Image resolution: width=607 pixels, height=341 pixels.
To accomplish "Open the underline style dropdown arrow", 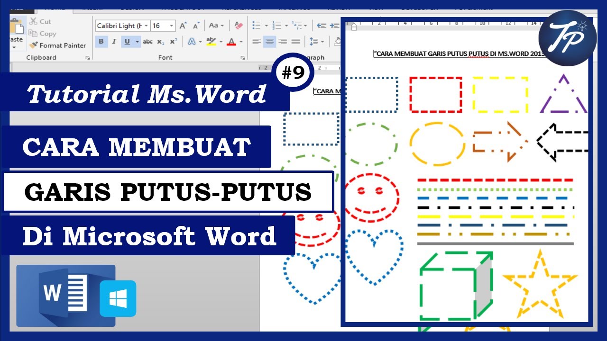I will [x=137, y=41].
